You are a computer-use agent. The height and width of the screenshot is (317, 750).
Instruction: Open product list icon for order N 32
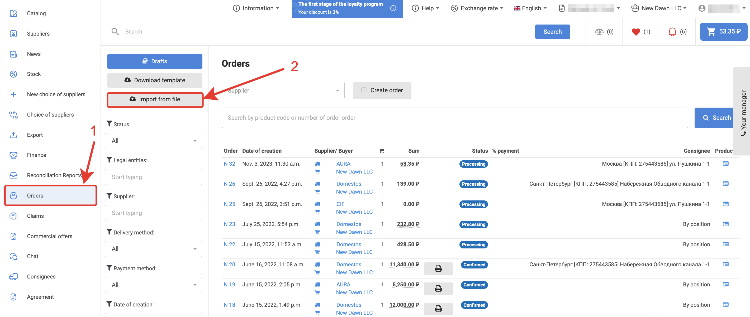click(x=725, y=164)
